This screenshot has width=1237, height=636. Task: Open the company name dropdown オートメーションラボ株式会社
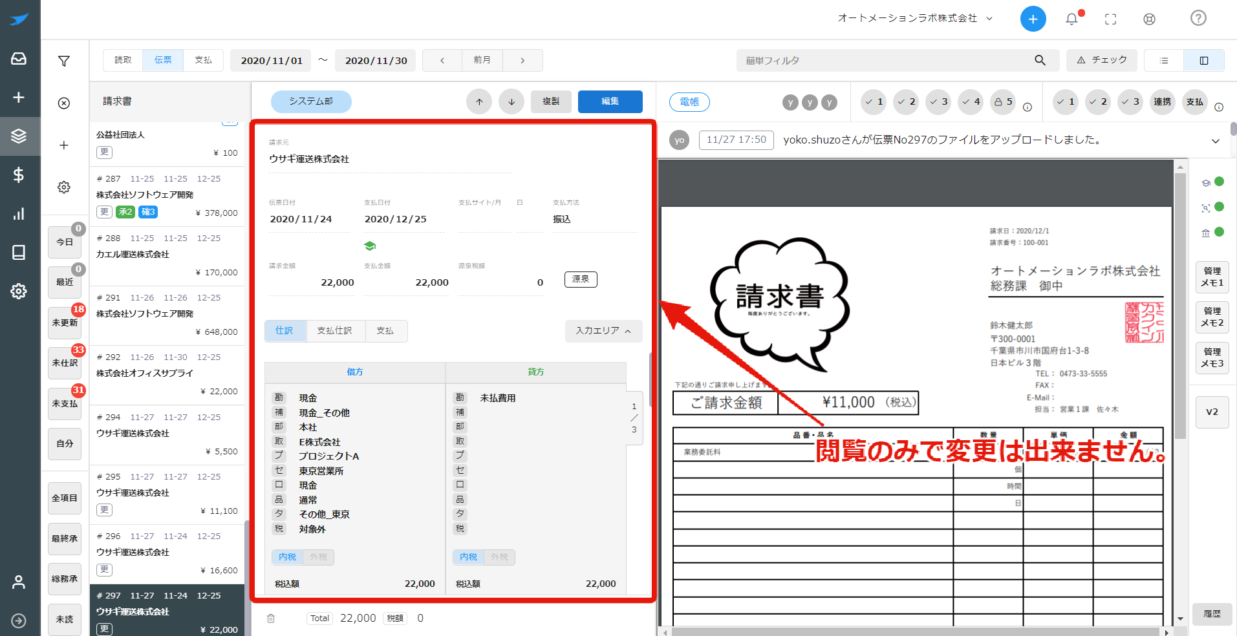[915, 18]
